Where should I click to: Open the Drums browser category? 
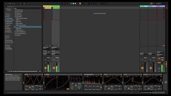pyautogui.click(x=8, y=17)
